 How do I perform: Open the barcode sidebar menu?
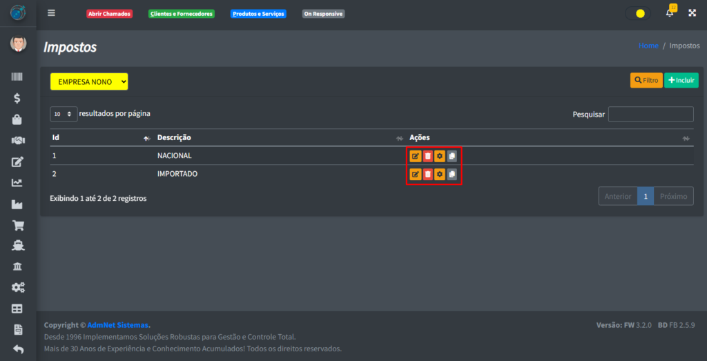(x=17, y=77)
